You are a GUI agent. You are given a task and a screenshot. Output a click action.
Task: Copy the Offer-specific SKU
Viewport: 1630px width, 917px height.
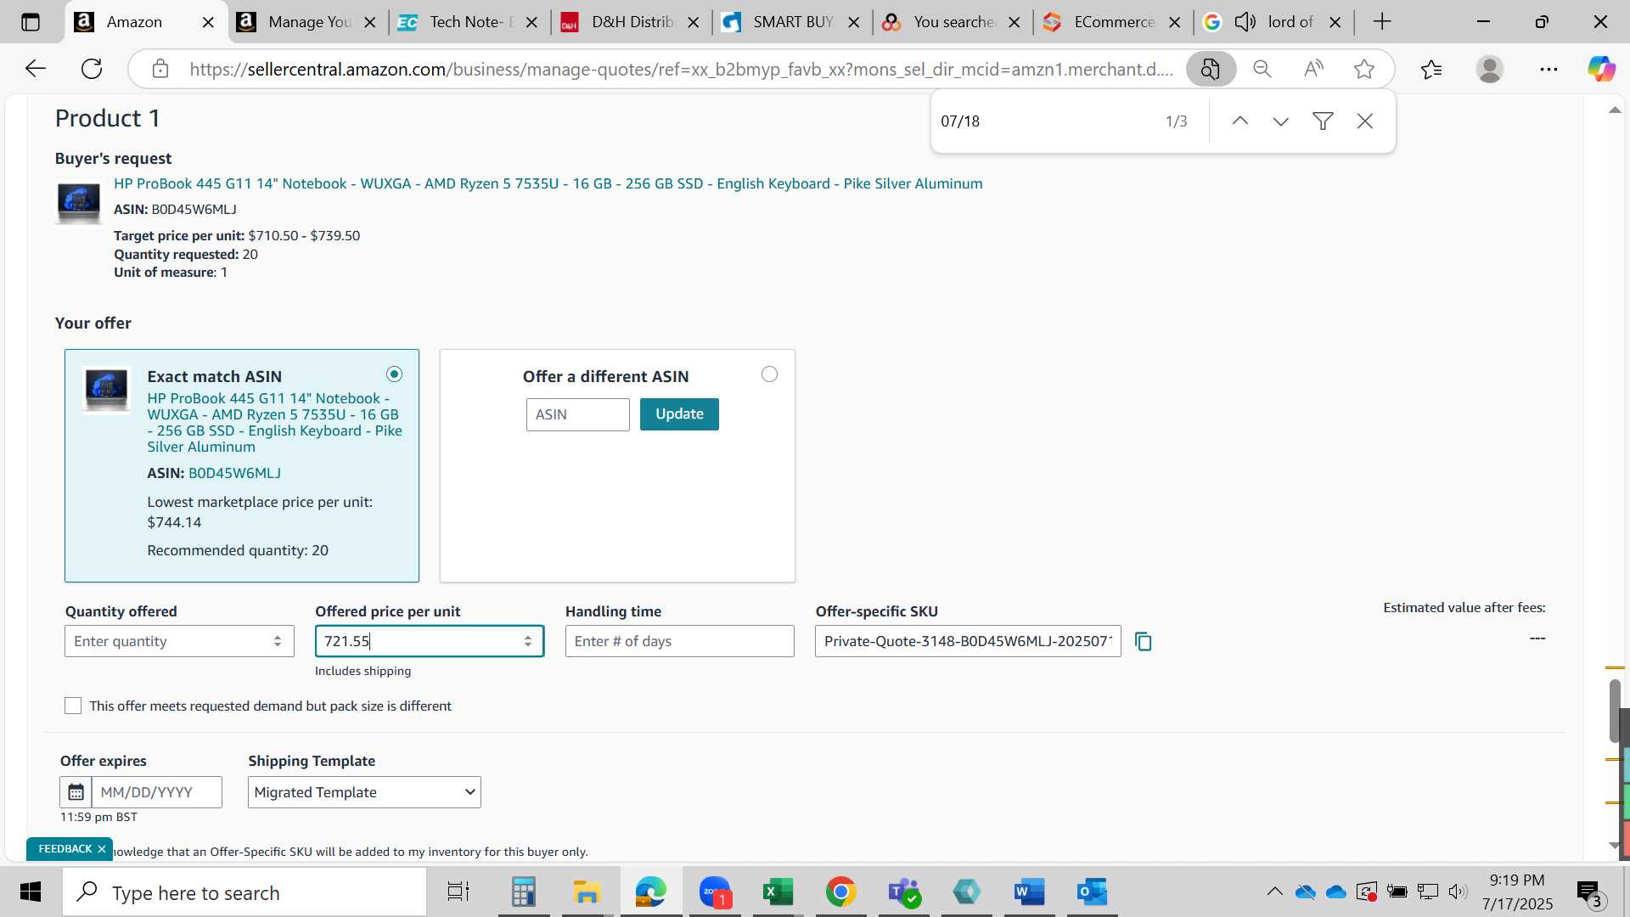click(1144, 642)
